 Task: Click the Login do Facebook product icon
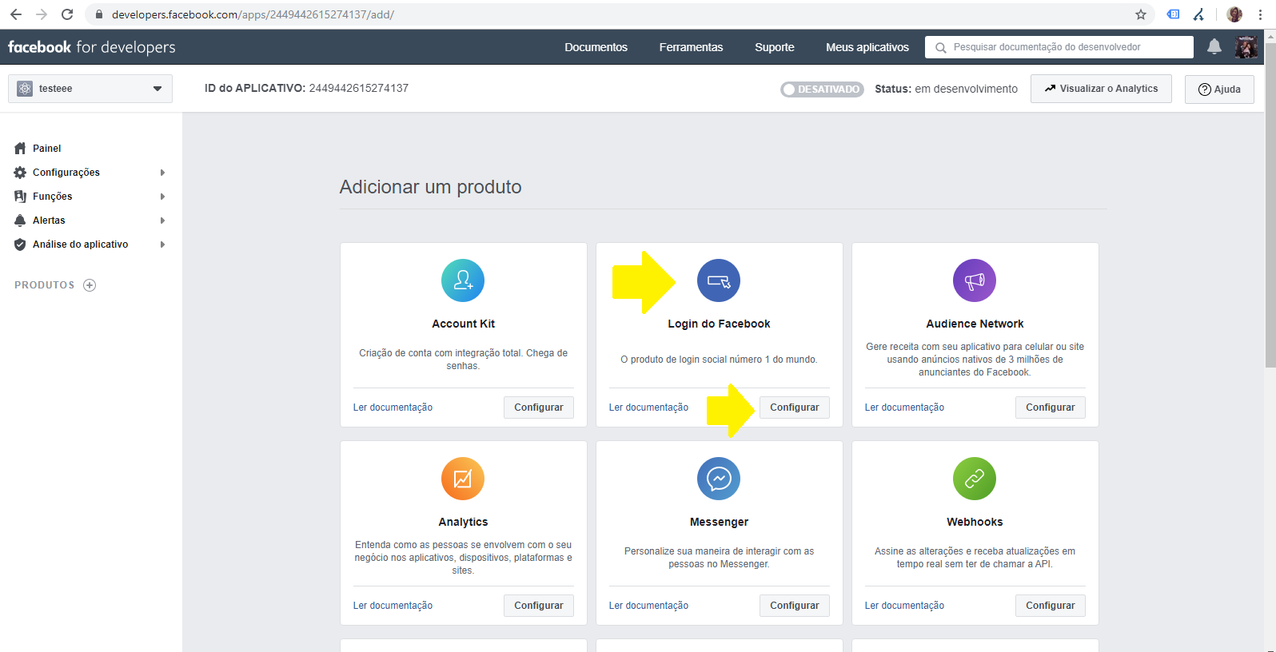point(719,280)
